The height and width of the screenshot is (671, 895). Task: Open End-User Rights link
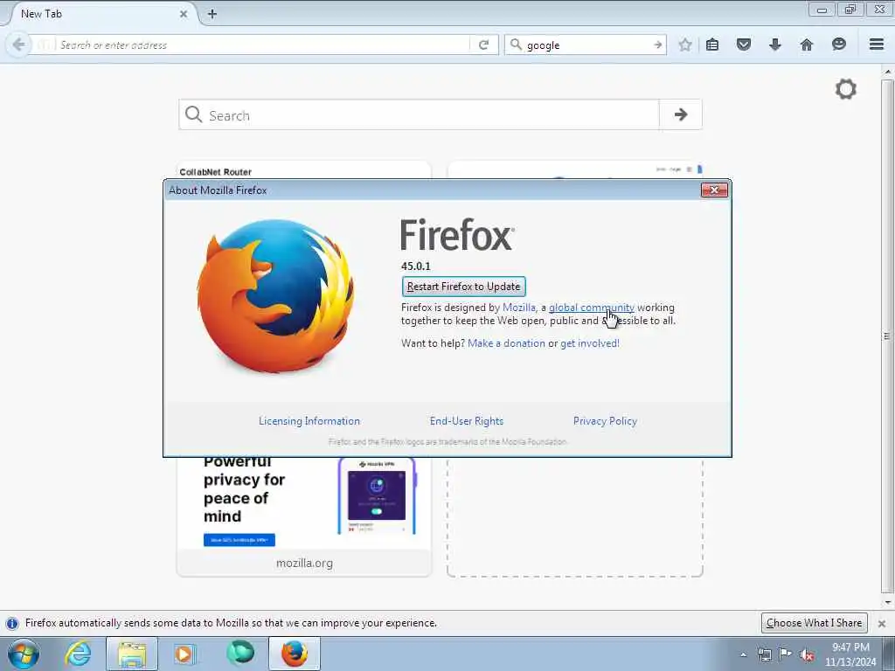pyautogui.click(x=467, y=421)
